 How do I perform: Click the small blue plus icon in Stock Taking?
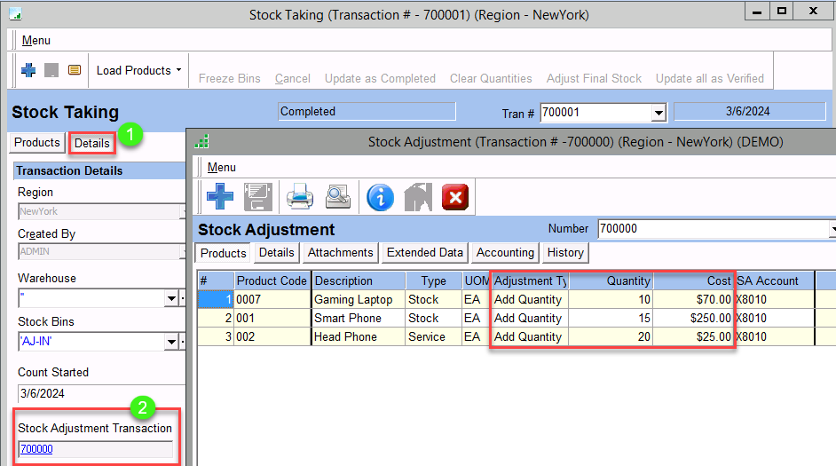pos(28,70)
